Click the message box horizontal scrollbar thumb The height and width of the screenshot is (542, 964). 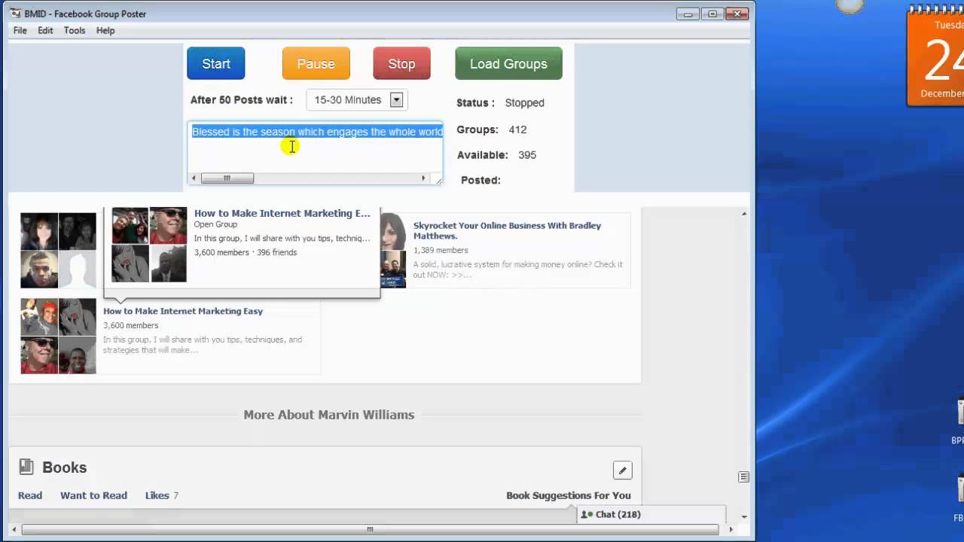(x=227, y=178)
